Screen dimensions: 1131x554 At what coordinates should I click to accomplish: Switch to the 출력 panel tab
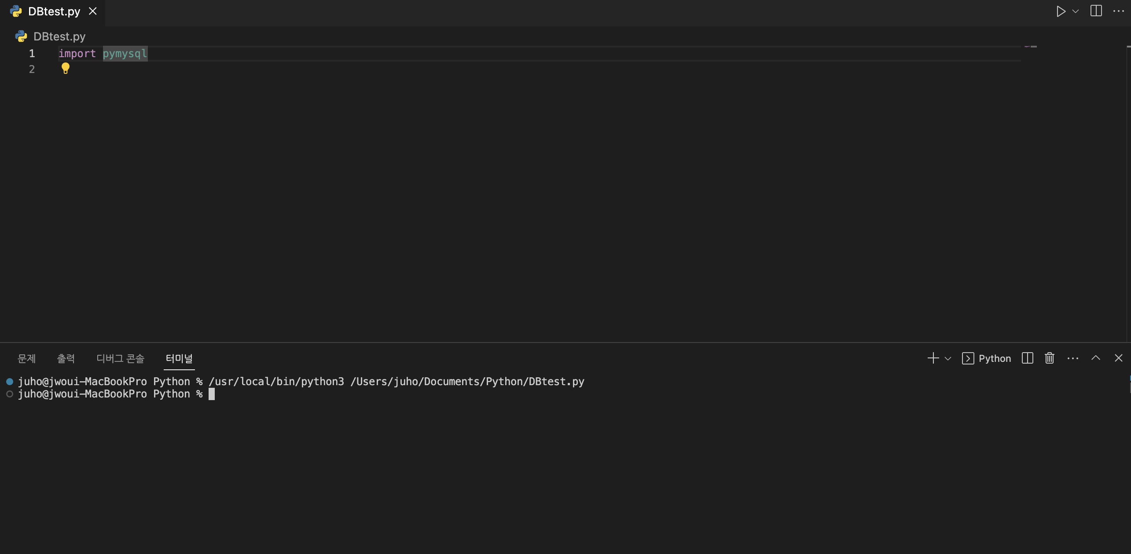[x=66, y=358]
